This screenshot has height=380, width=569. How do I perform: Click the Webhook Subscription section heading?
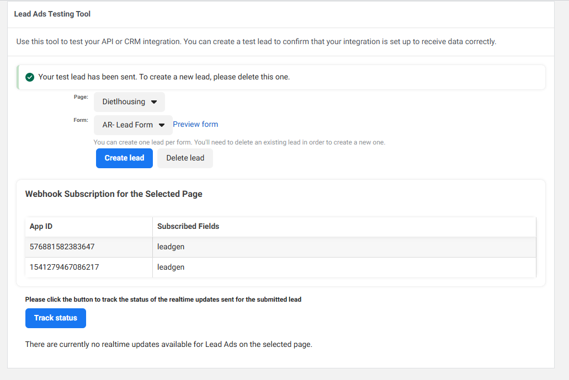click(x=114, y=194)
